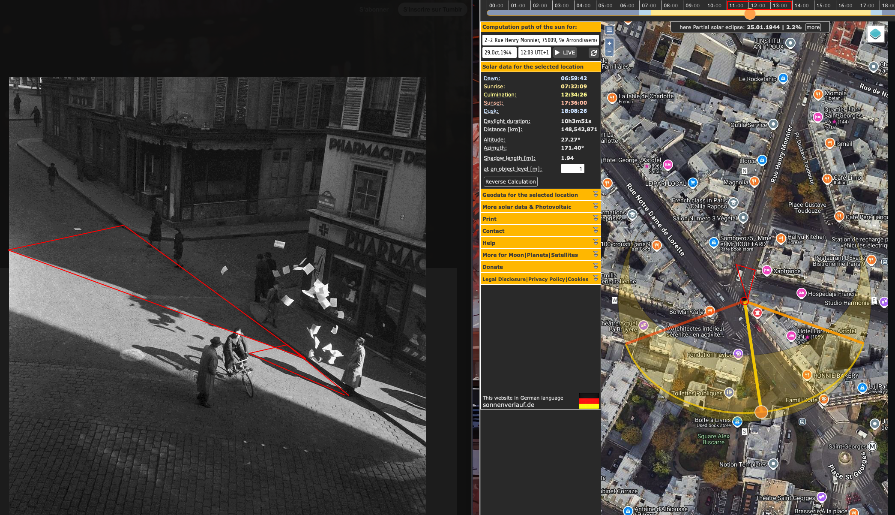Select the Théâtre Saint-Georges marker
Viewport: 895px width, 515px height.
[x=821, y=497]
